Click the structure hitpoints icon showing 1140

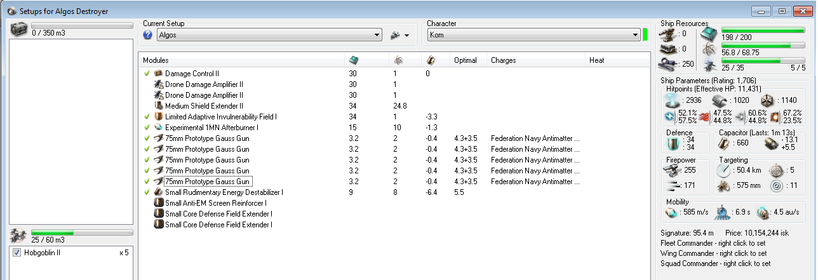(x=767, y=100)
